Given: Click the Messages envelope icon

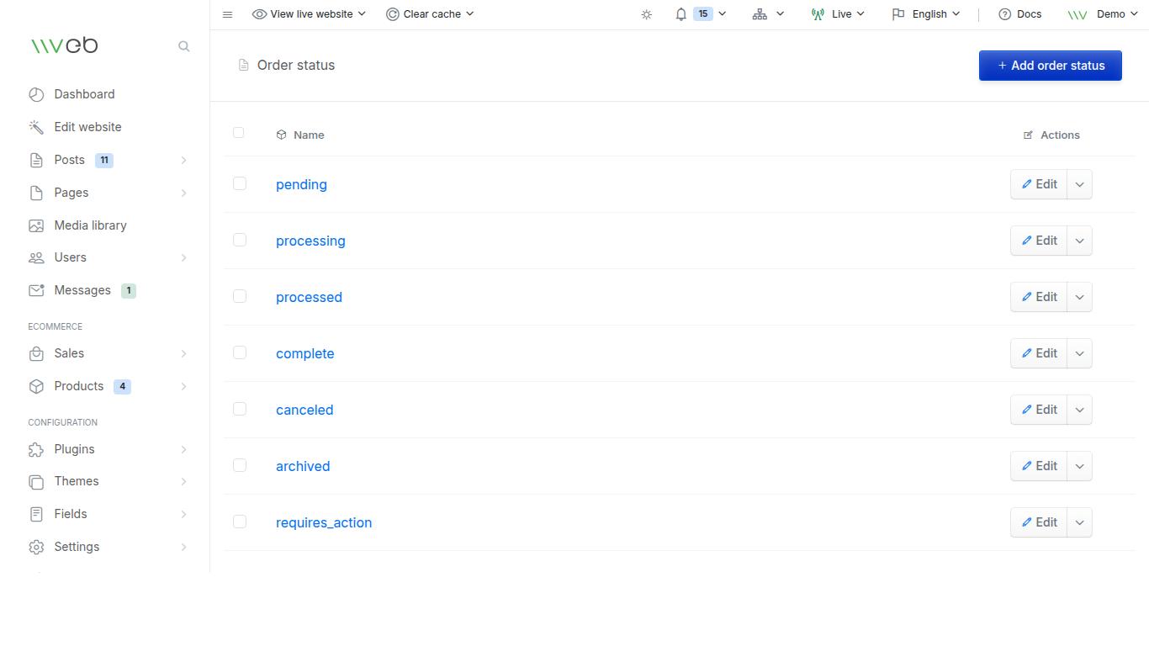Looking at the screenshot, I should coord(36,290).
